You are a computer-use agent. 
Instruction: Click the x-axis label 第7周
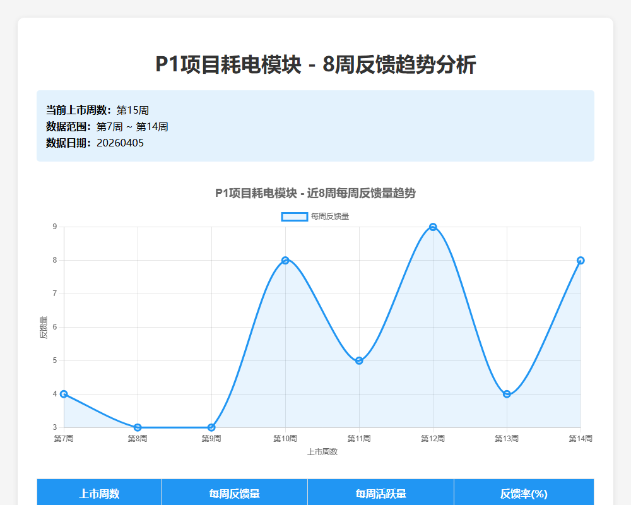click(x=64, y=439)
